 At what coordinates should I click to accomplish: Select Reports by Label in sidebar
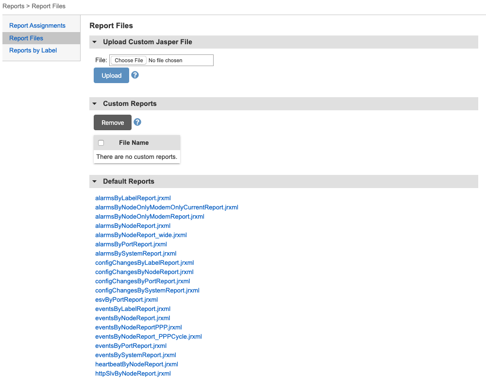[33, 50]
